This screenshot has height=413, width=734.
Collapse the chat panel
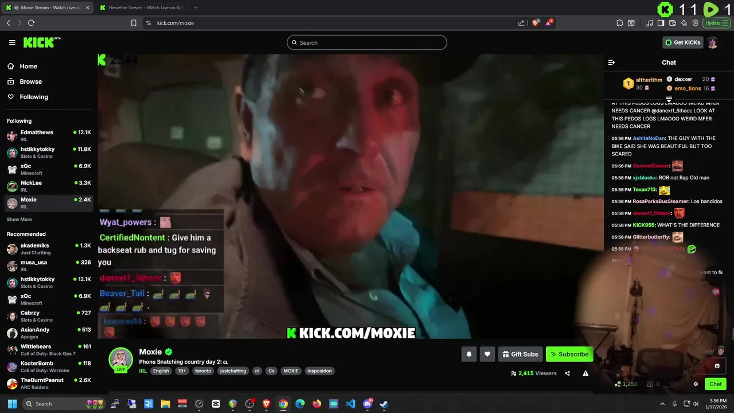[x=611, y=63]
